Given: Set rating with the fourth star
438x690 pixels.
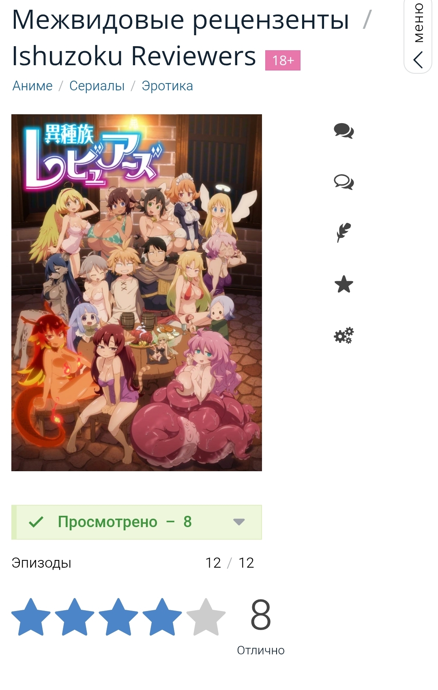Looking at the screenshot, I should pyautogui.click(x=162, y=617).
